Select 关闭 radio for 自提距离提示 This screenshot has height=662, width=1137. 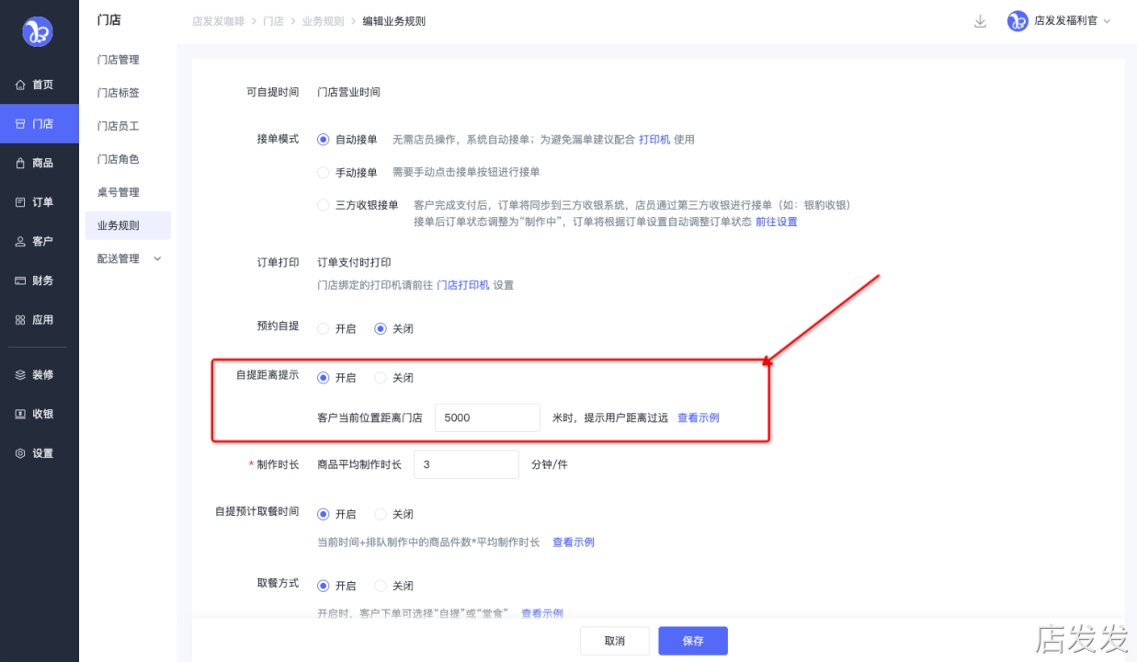[381, 378]
